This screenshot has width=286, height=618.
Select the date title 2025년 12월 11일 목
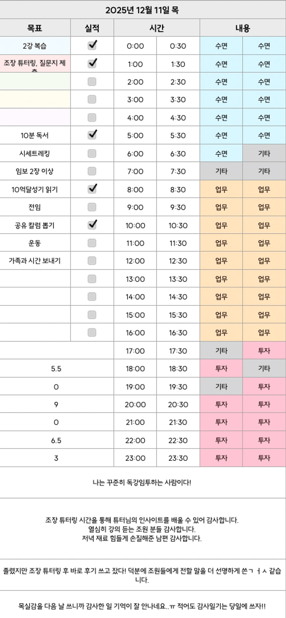coord(142,10)
